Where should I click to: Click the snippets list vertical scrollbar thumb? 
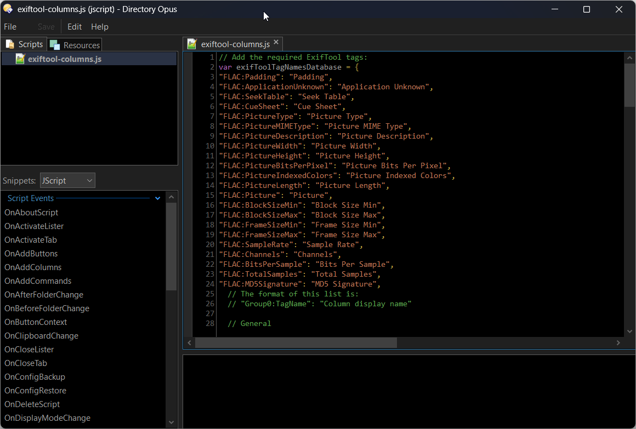pyautogui.click(x=172, y=247)
